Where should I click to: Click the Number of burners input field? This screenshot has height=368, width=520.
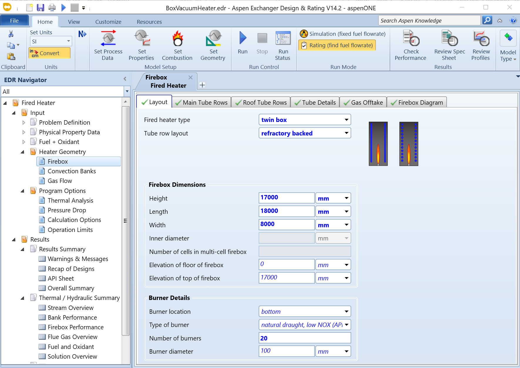[304, 338]
